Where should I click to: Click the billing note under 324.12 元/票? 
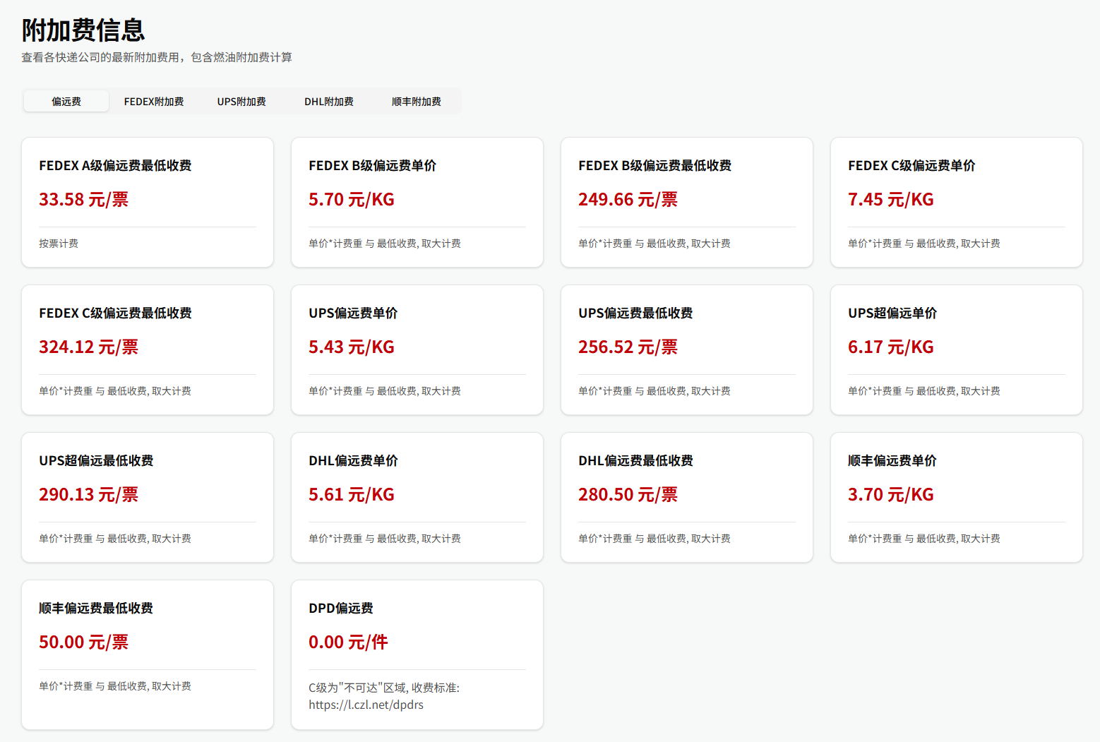tap(115, 391)
